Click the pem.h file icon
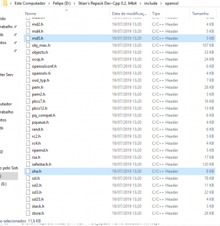Viewport: 220px width, 226px height. [28, 88]
